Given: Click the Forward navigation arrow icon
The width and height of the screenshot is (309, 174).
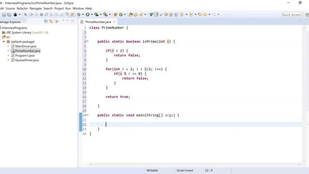Looking at the screenshot, I should click(214, 14).
